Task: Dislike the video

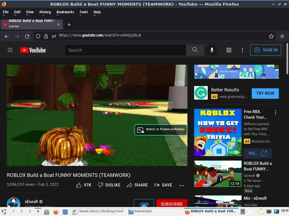Action: tap(109, 185)
